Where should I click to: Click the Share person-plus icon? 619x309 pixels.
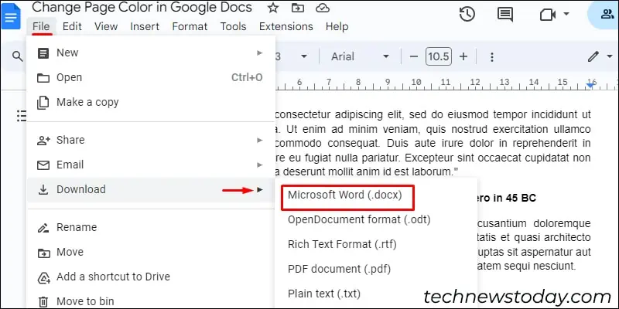[x=43, y=141]
